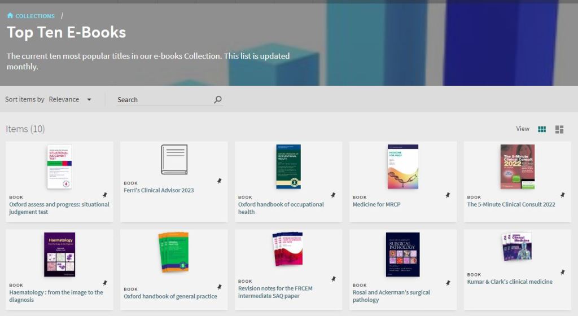The height and width of the screenshot is (316, 578).
Task: Pin the Oxford handbook of occupational health
Action: 333,195
